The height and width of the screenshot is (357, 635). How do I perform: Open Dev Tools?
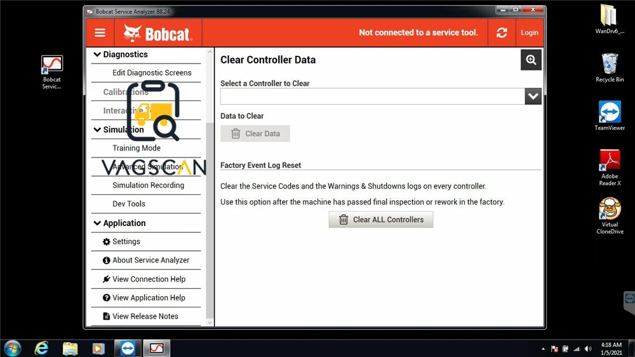(x=129, y=204)
